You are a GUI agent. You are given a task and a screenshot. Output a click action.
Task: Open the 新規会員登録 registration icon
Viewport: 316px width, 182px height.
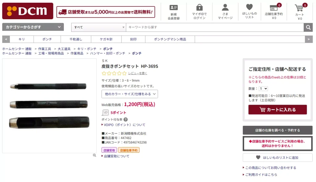[x=174, y=8]
